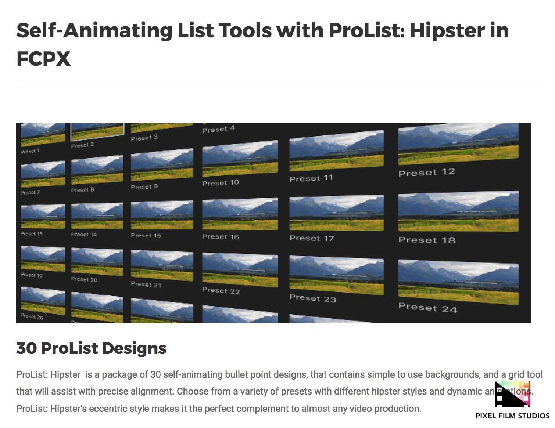
Task: Select the Preset 16 thumbnail
Action: (240, 214)
